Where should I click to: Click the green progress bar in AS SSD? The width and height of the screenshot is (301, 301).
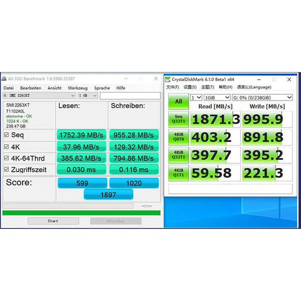point(81,213)
